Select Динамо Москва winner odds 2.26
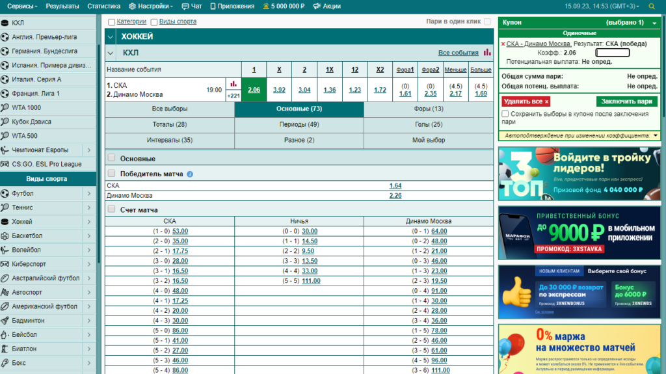 395,196
